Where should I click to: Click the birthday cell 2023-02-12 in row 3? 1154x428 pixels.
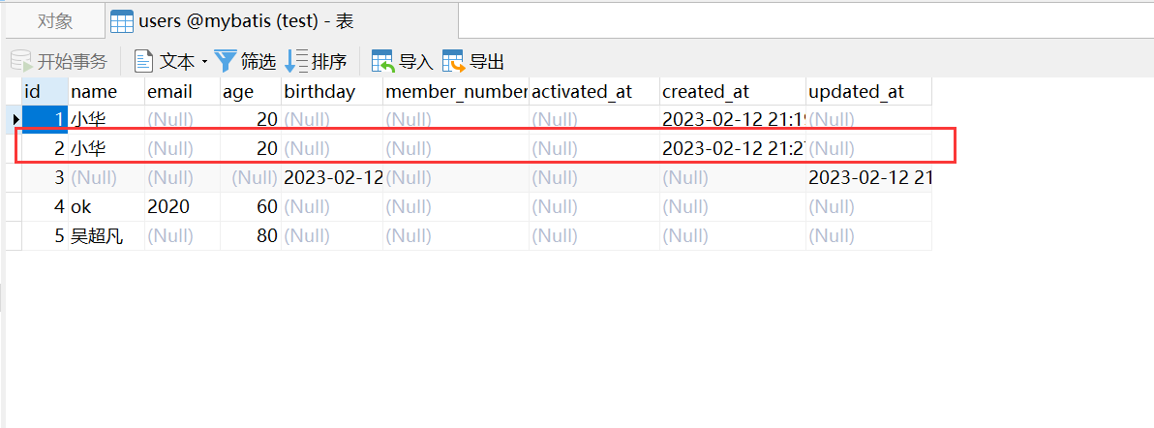[x=332, y=177]
